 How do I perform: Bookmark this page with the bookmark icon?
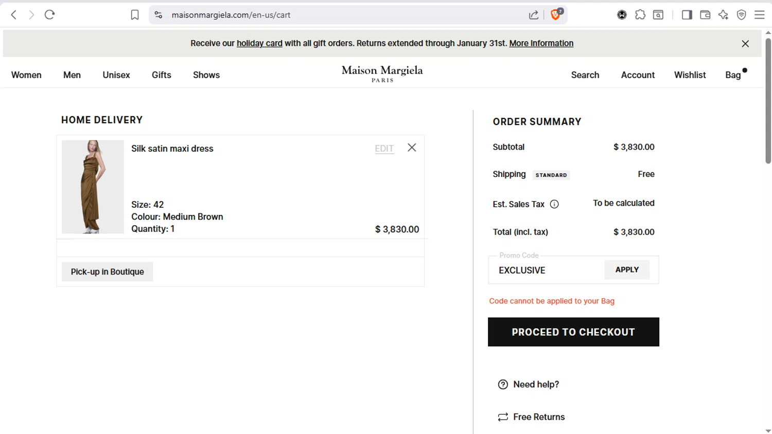[x=135, y=15]
